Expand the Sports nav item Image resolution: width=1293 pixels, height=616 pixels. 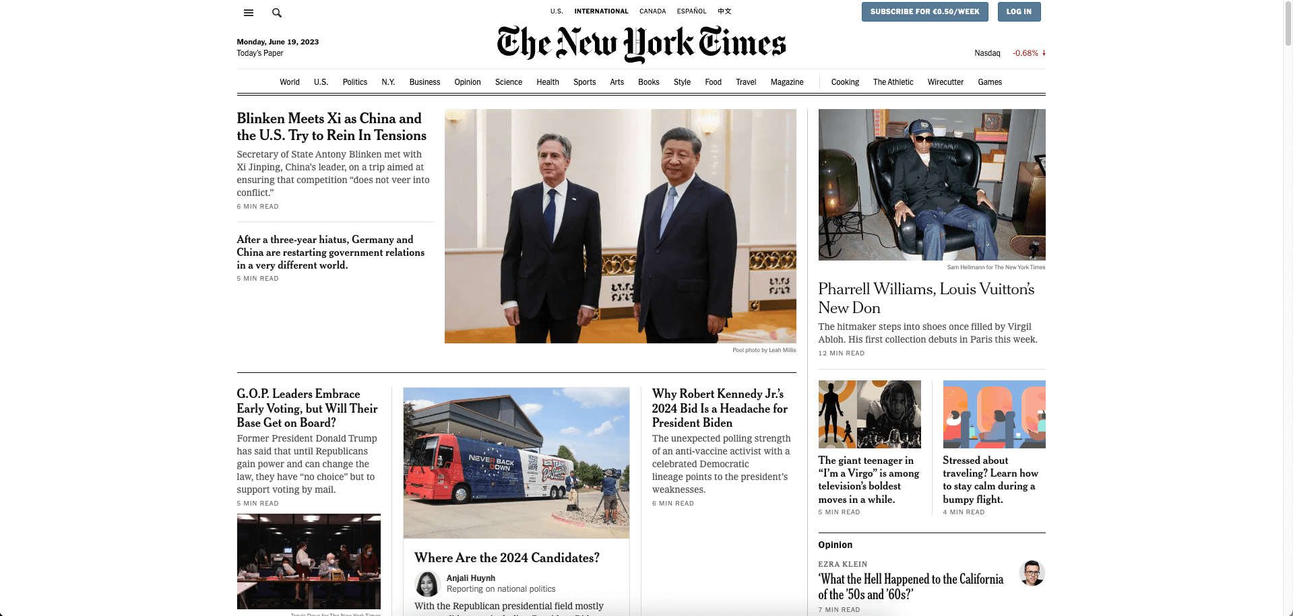(x=584, y=82)
